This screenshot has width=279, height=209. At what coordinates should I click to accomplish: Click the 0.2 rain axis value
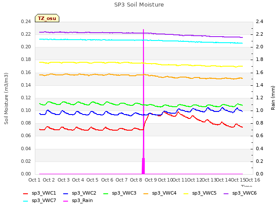point(259,161)
